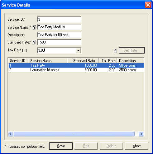Click the help icon beside Set Rate
Screen dimensions: 153x154
pos(115,51)
